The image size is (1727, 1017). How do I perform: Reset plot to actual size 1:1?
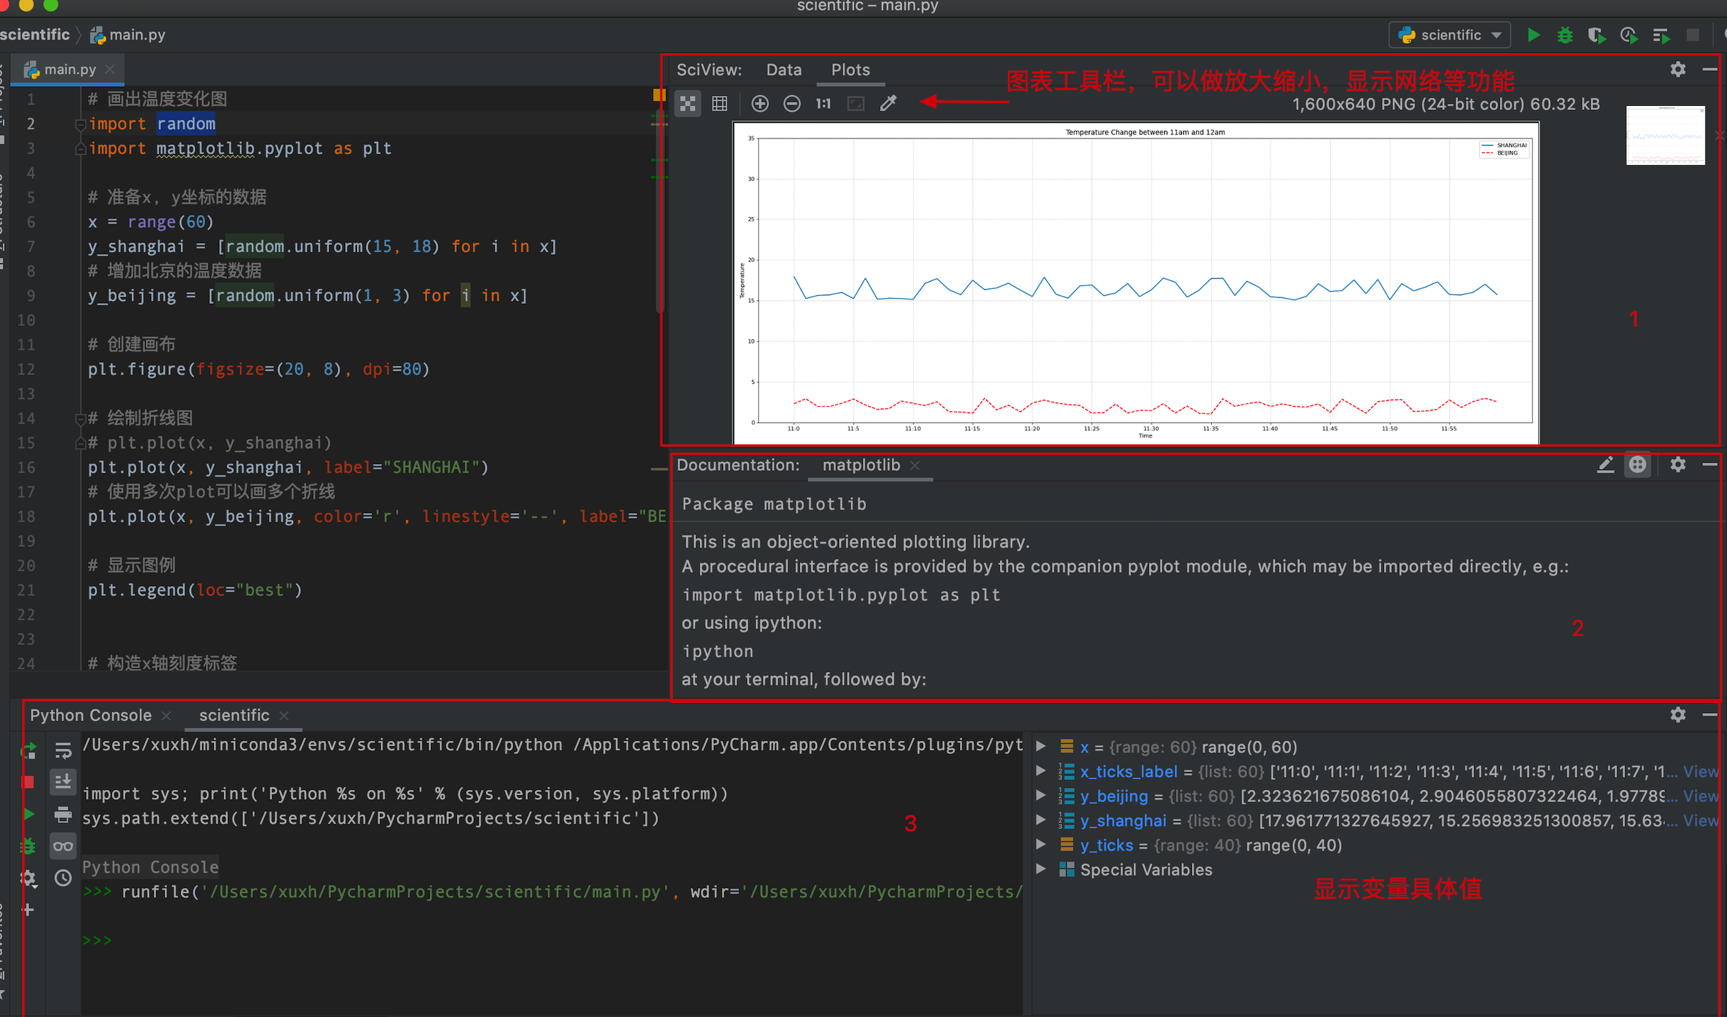pos(823,103)
